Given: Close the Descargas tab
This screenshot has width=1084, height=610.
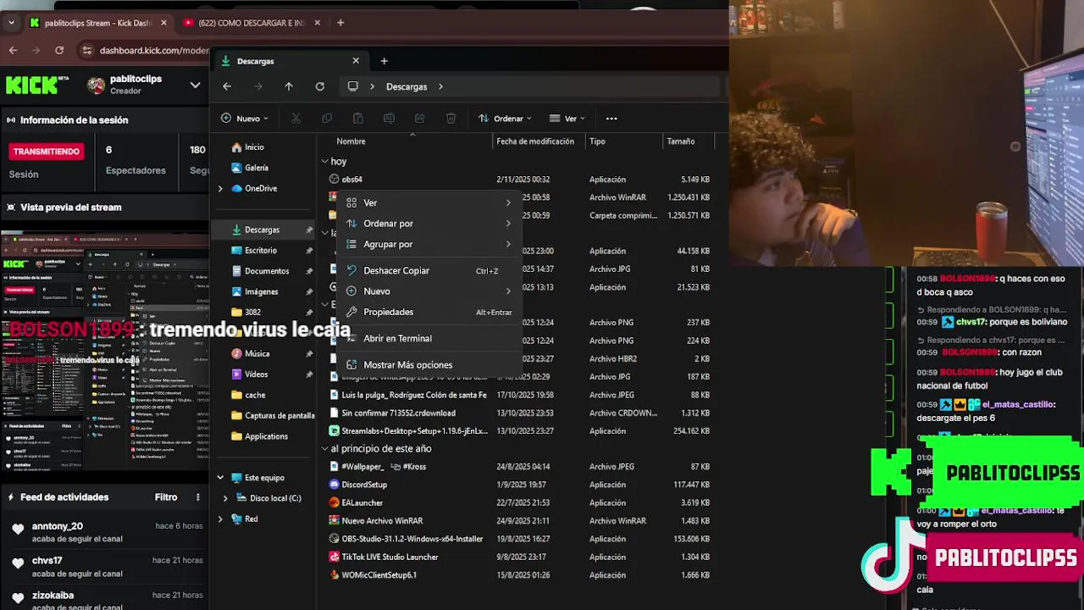Looking at the screenshot, I should 356,61.
